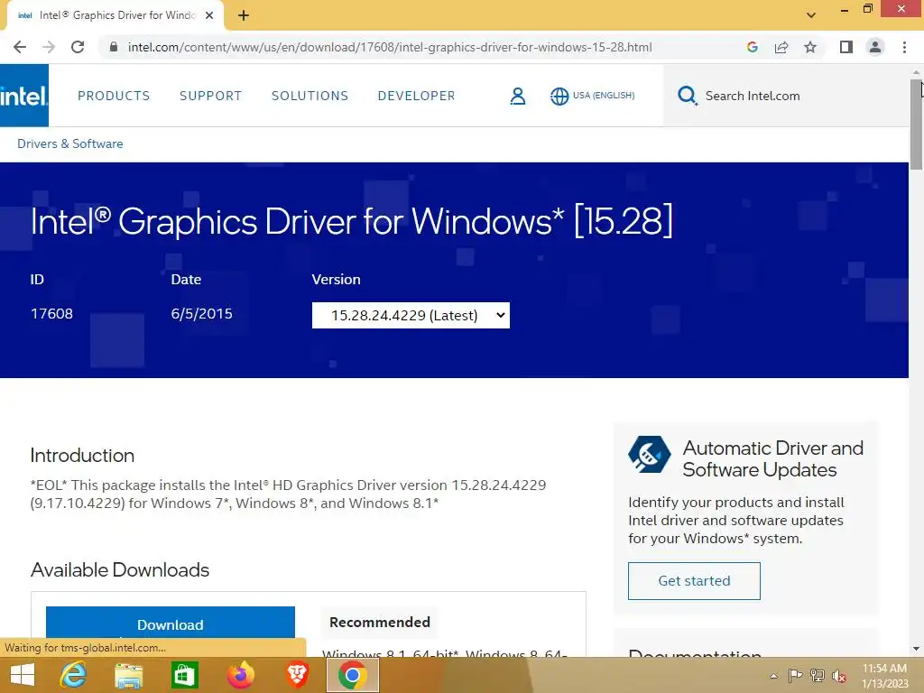The height and width of the screenshot is (693, 924).
Task: Open the PRODUCTS menu
Action: [x=114, y=96]
